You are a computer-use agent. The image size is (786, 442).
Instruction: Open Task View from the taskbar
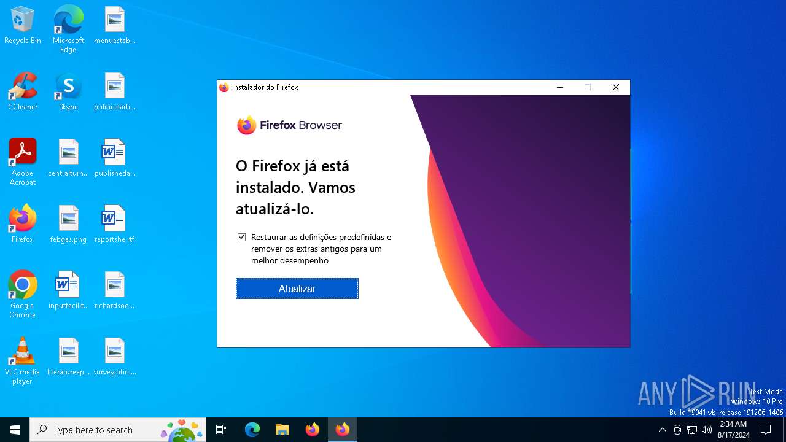[x=221, y=430]
